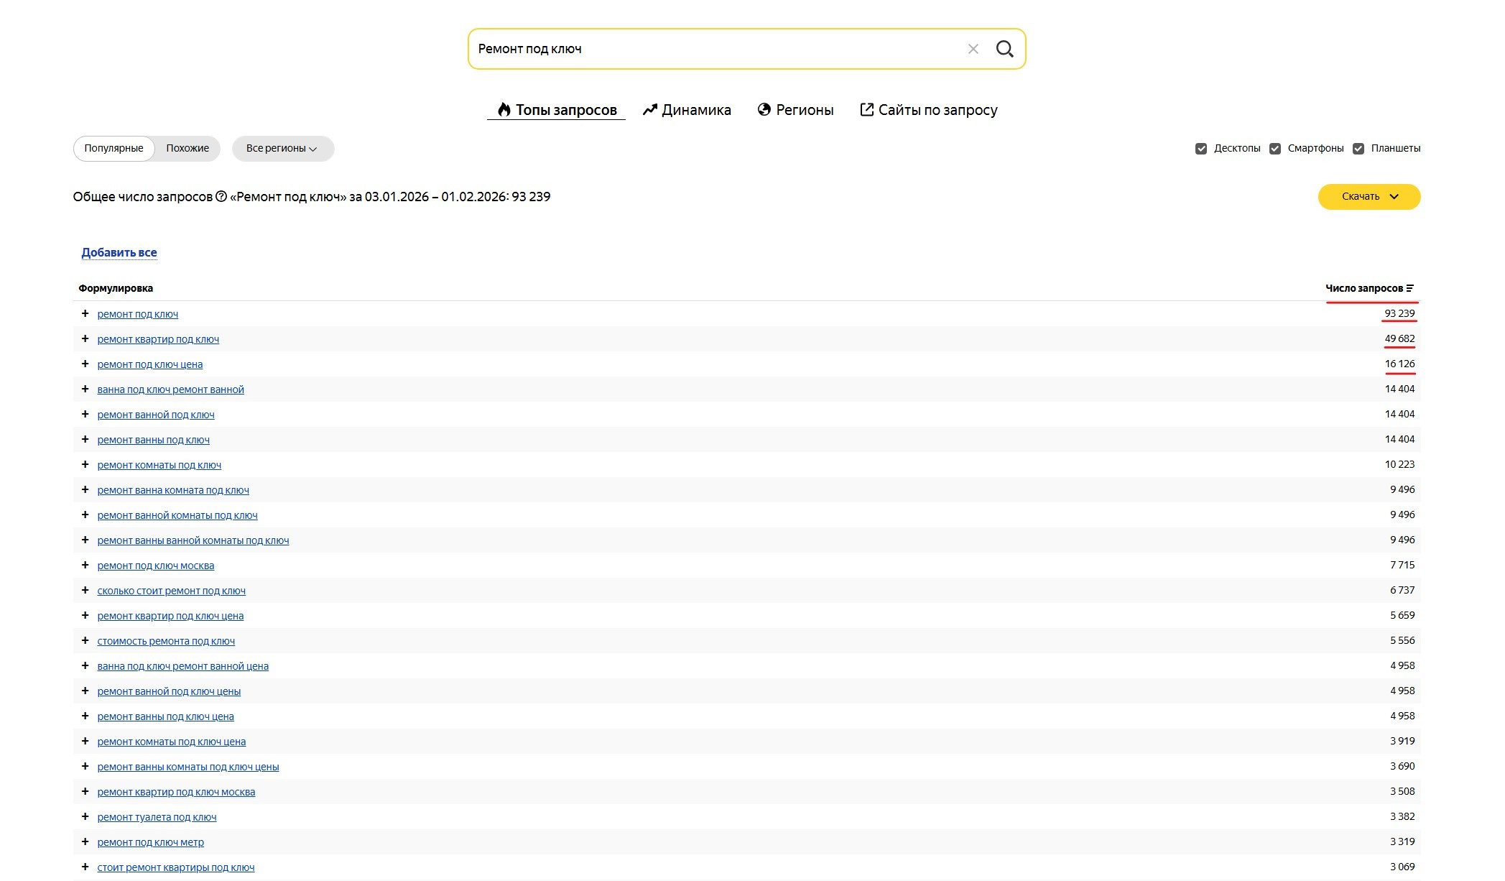
Task: Switch to the Регионы tab
Action: click(795, 110)
